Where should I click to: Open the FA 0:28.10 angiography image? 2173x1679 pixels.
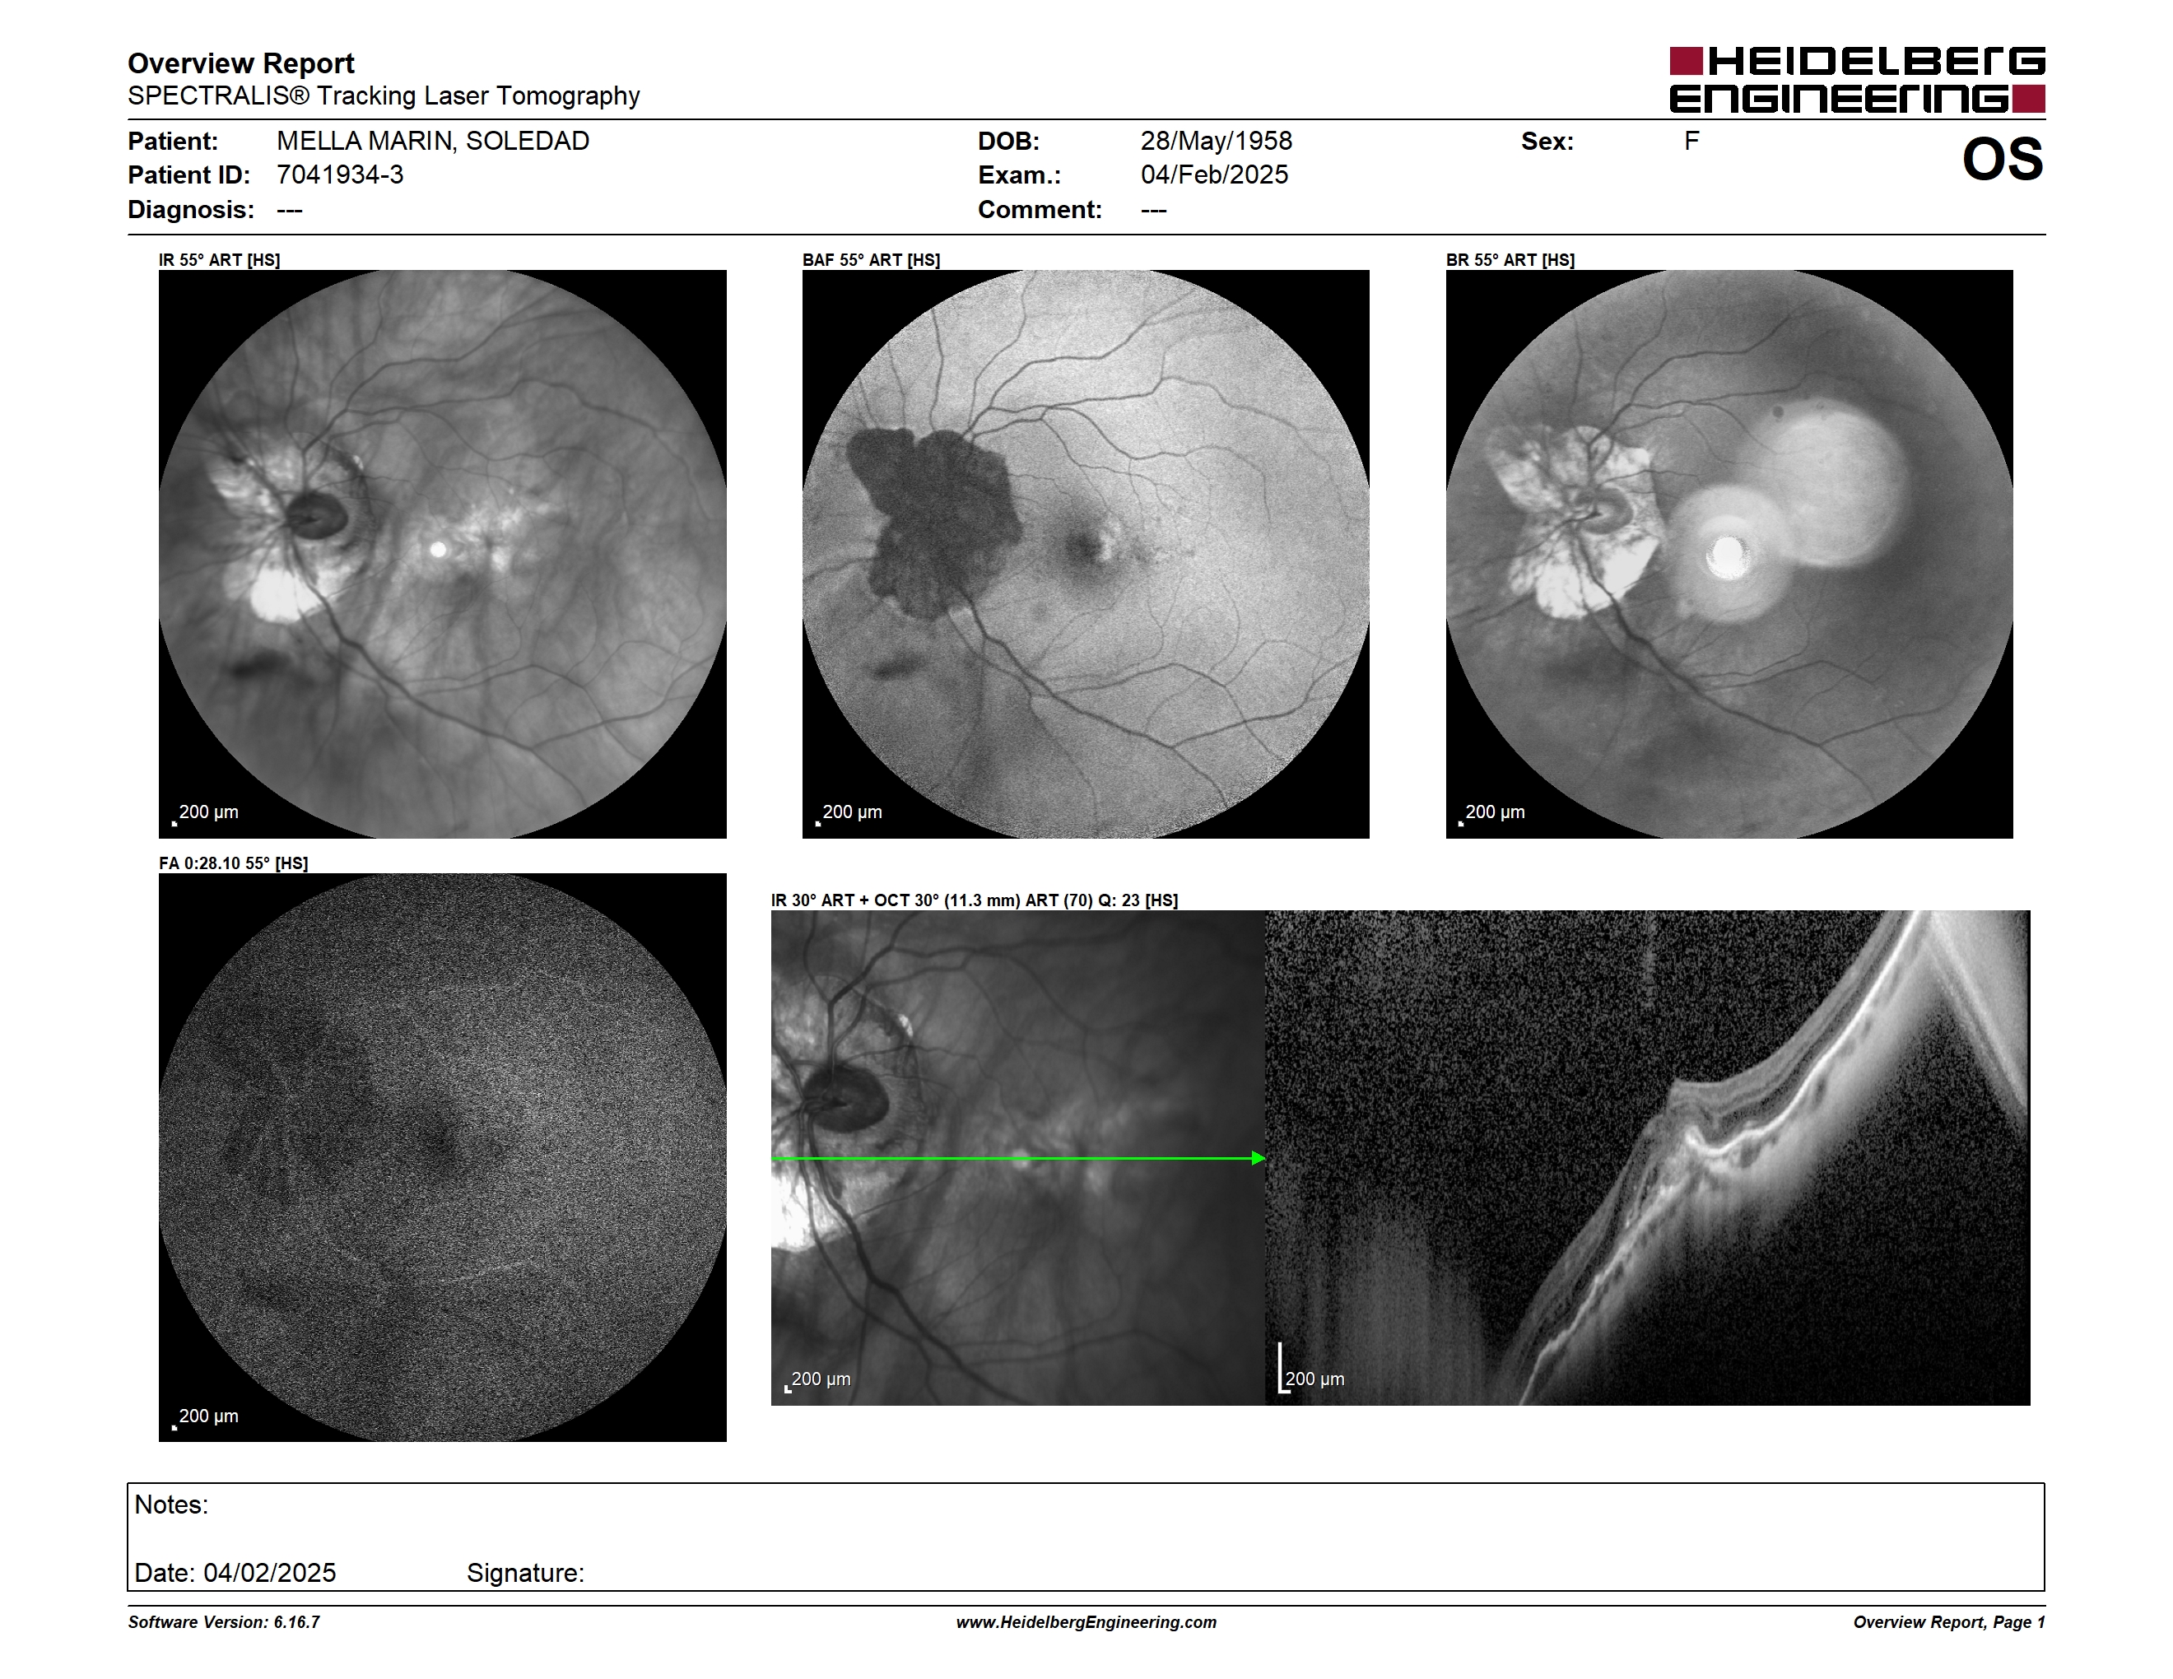click(x=443, y=1157)
